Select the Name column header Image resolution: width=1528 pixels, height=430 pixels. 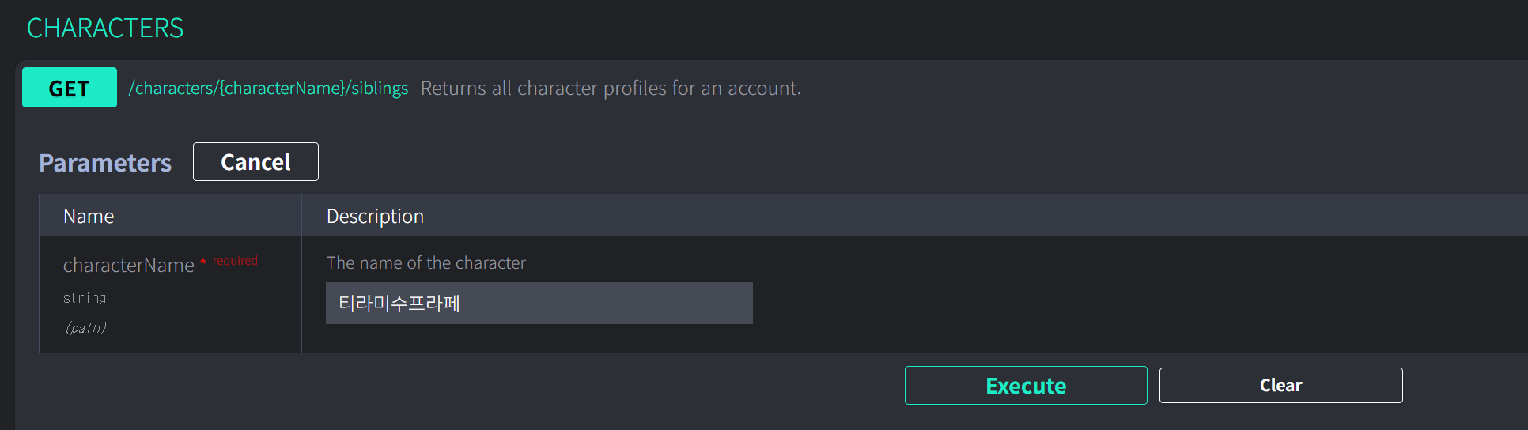89,217
